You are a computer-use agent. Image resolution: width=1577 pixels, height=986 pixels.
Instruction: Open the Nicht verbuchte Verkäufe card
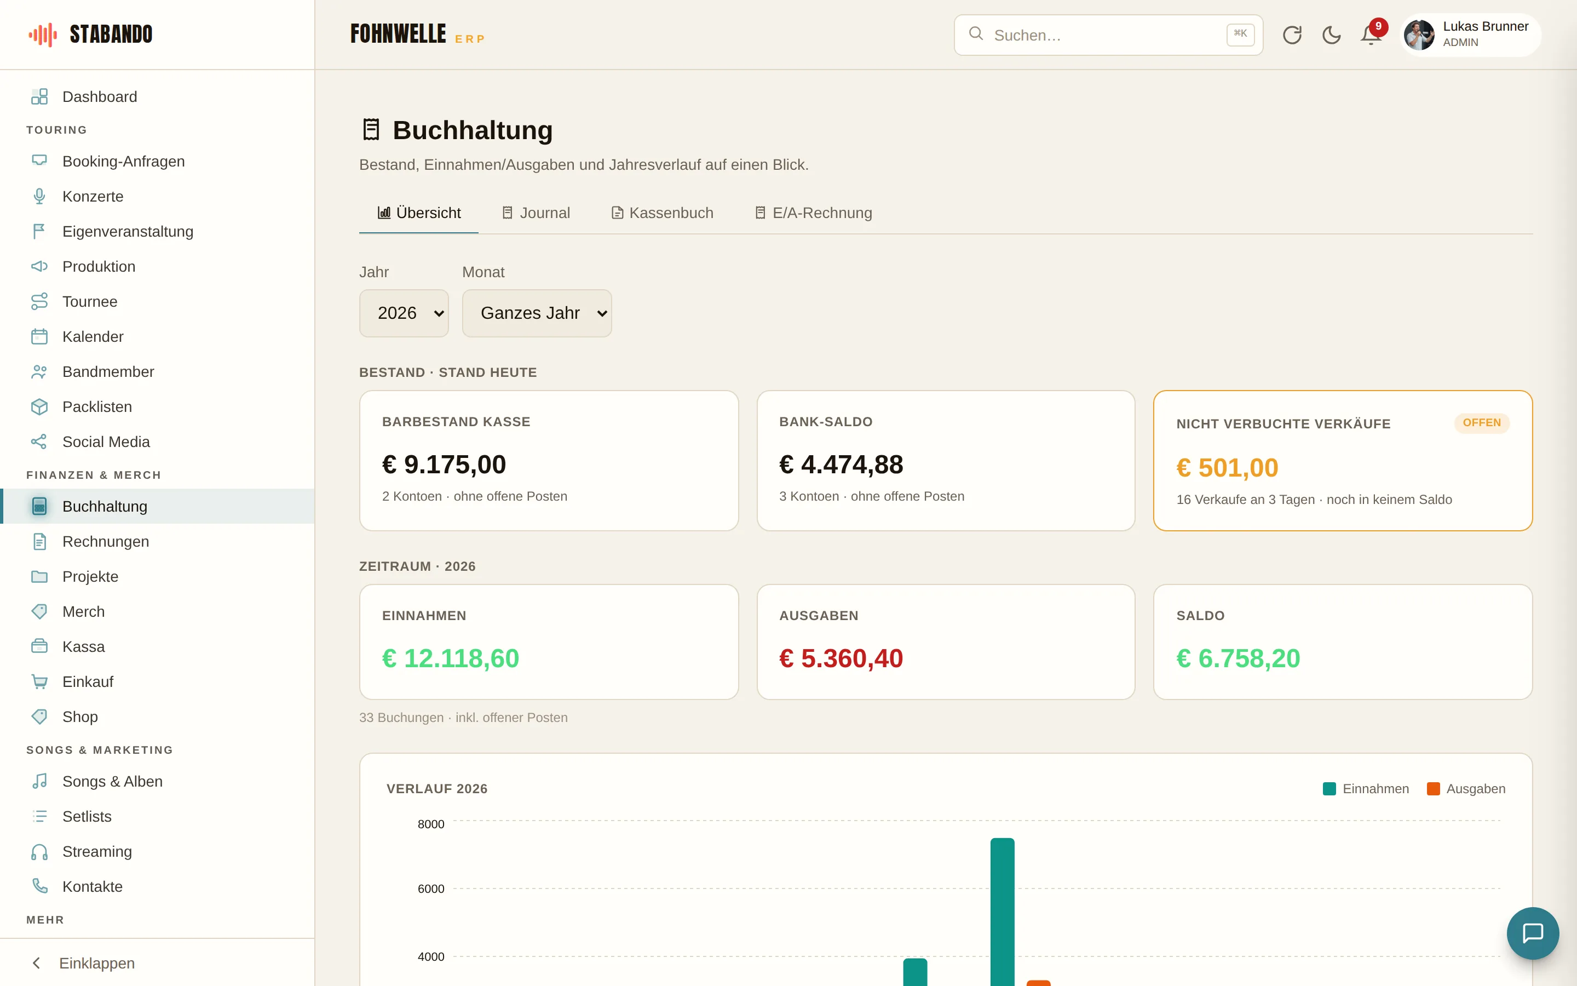(1343, 460)
